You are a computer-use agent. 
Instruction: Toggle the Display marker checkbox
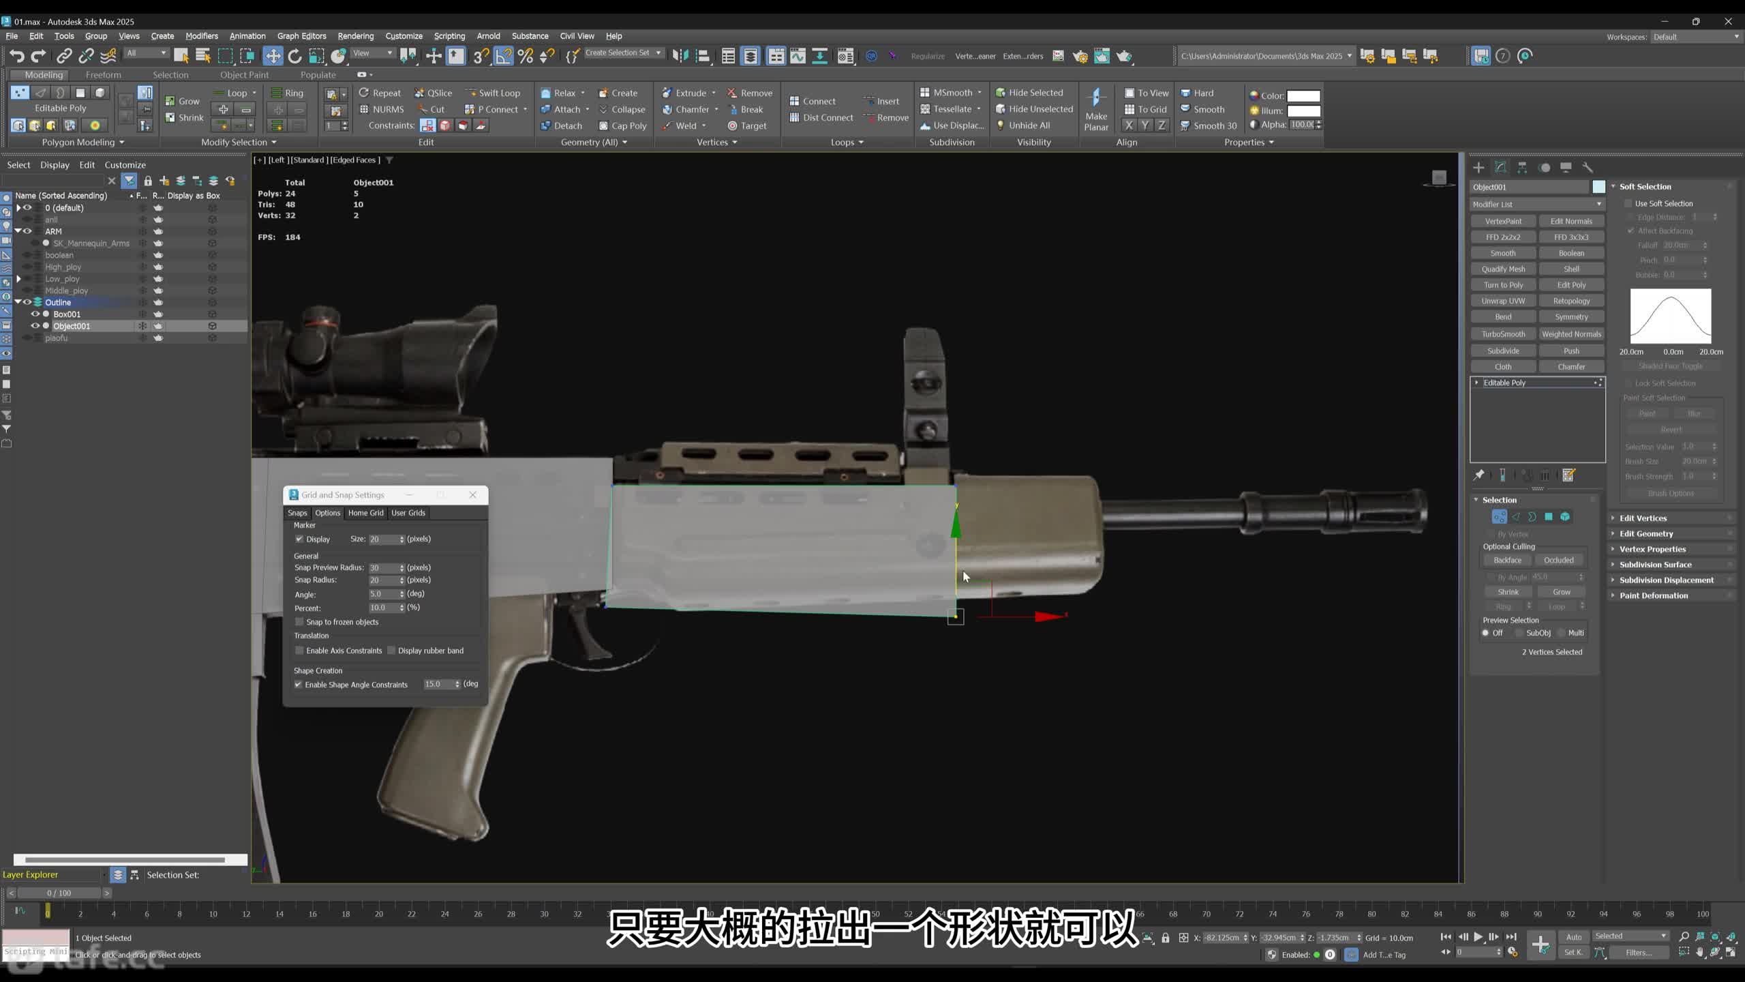coord(299,539)
